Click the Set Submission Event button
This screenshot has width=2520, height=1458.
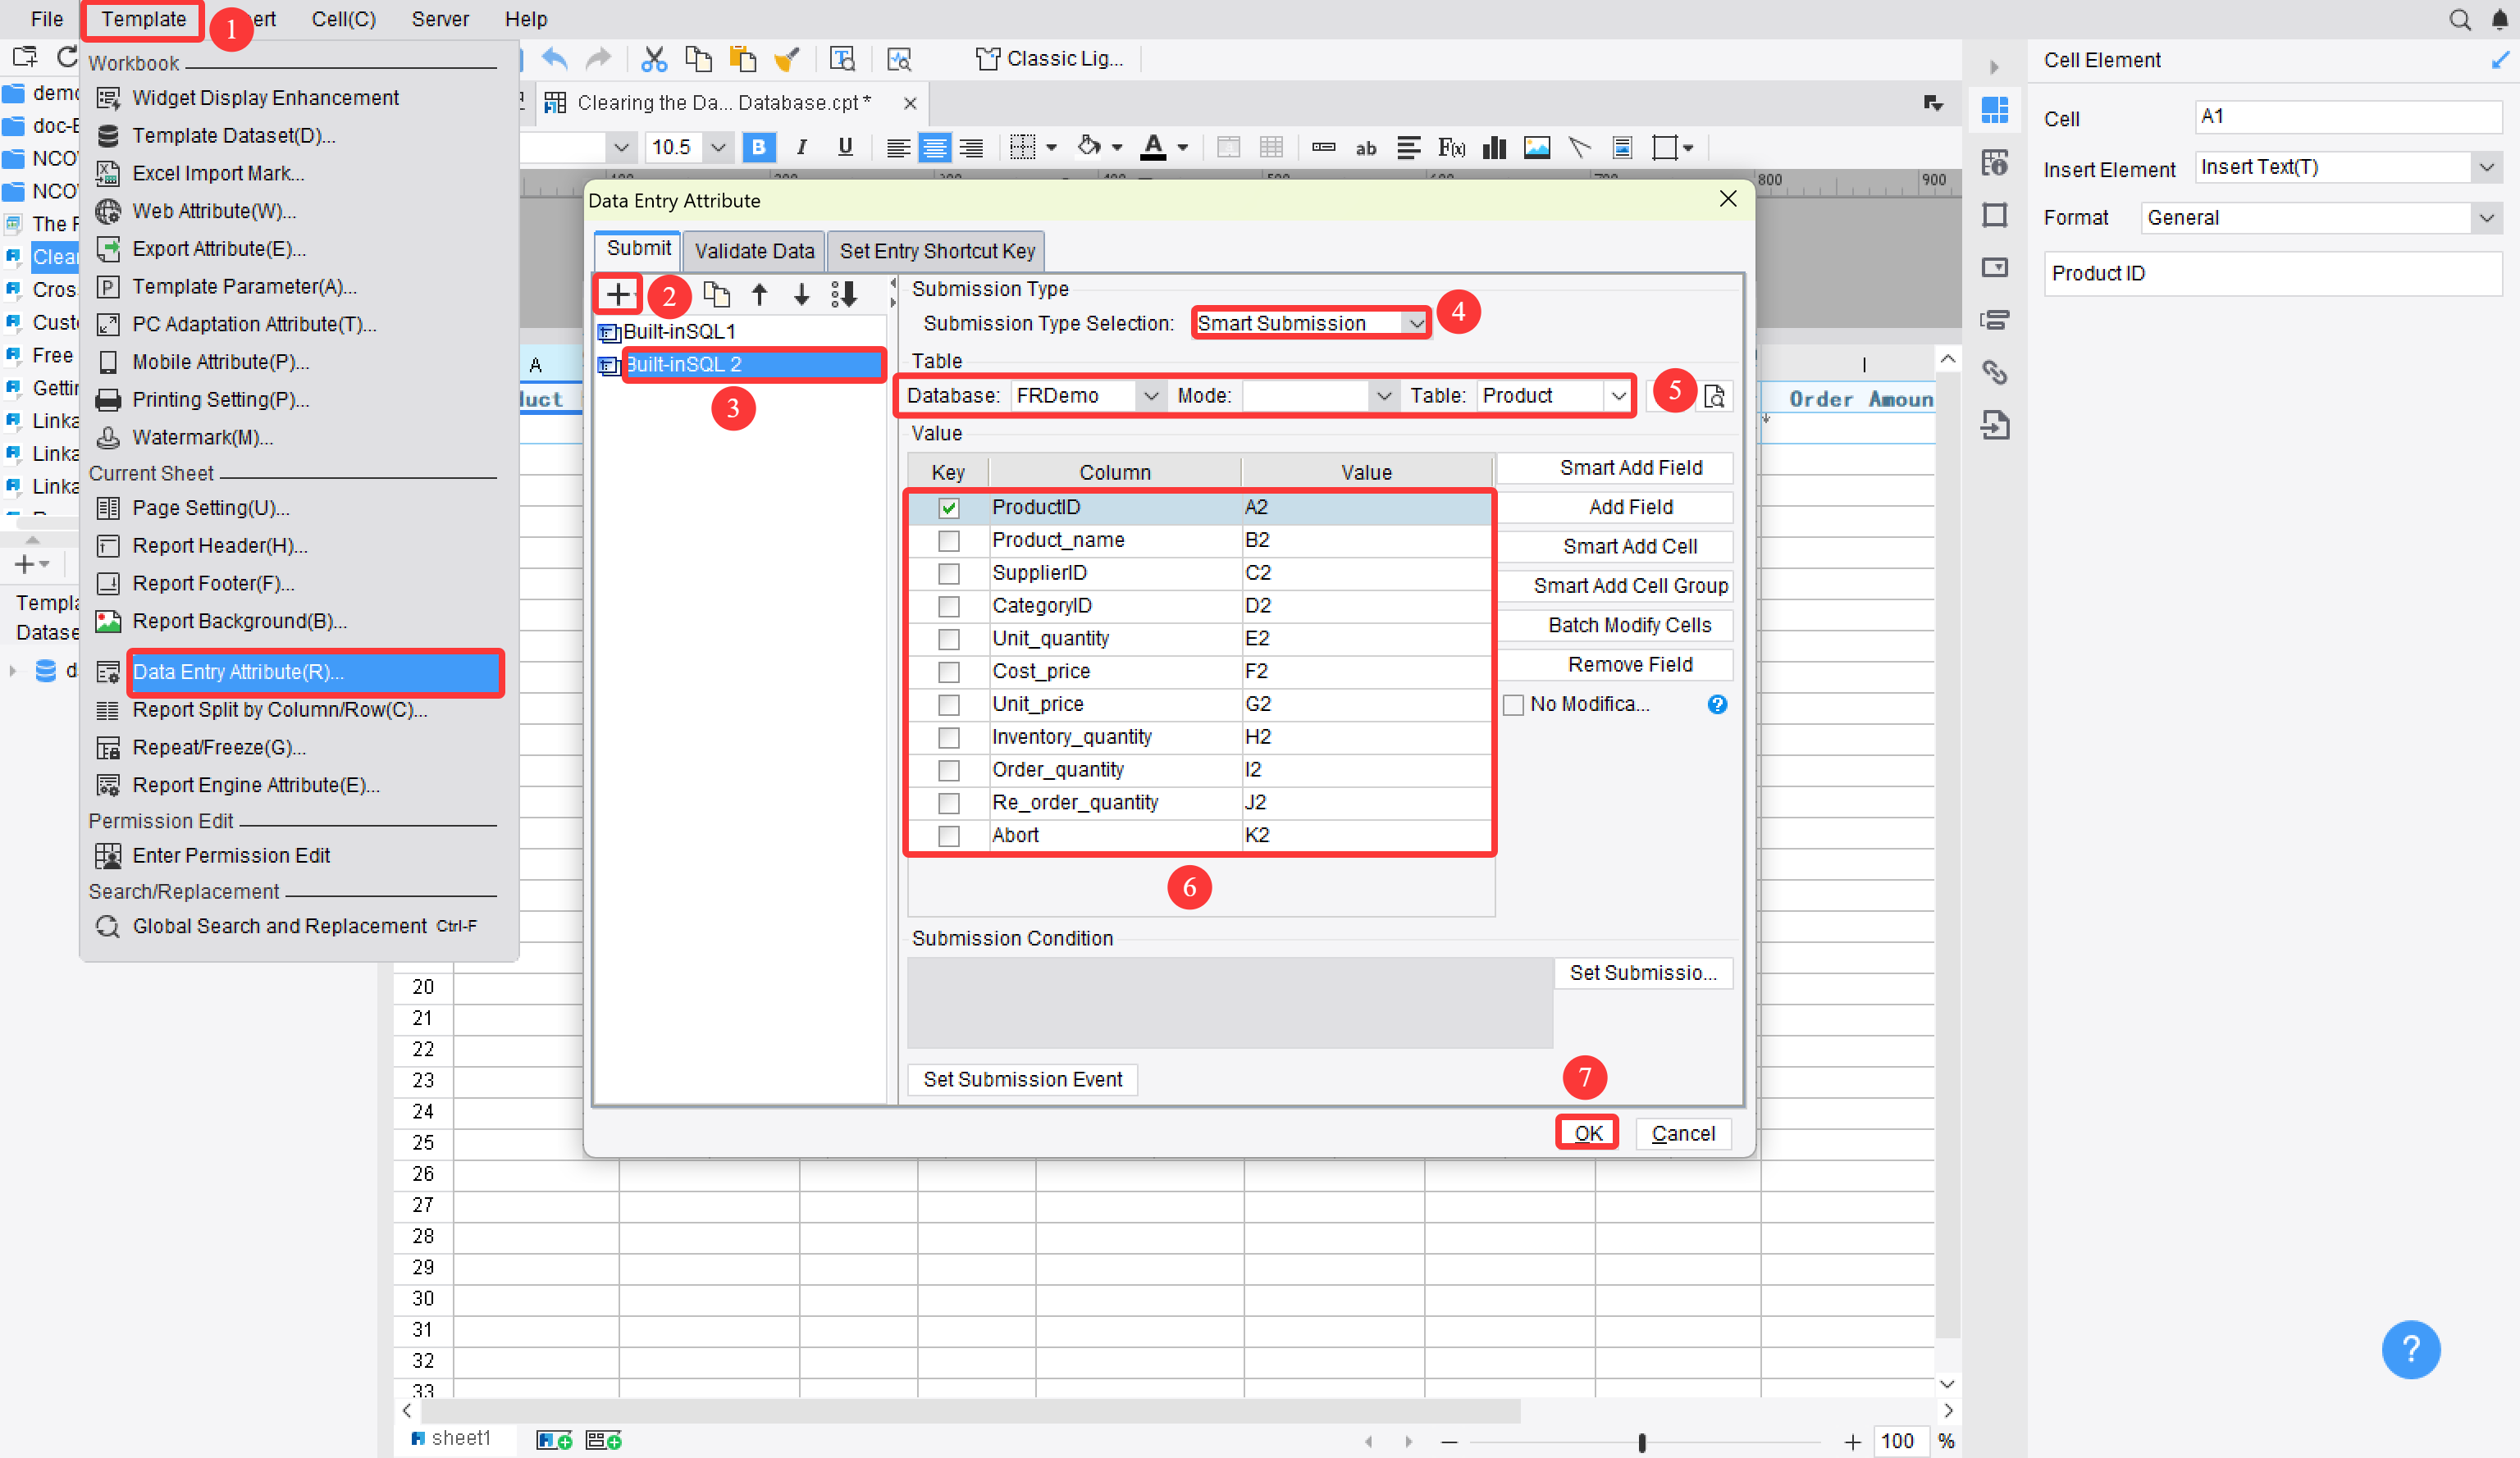(1022, 1079)
